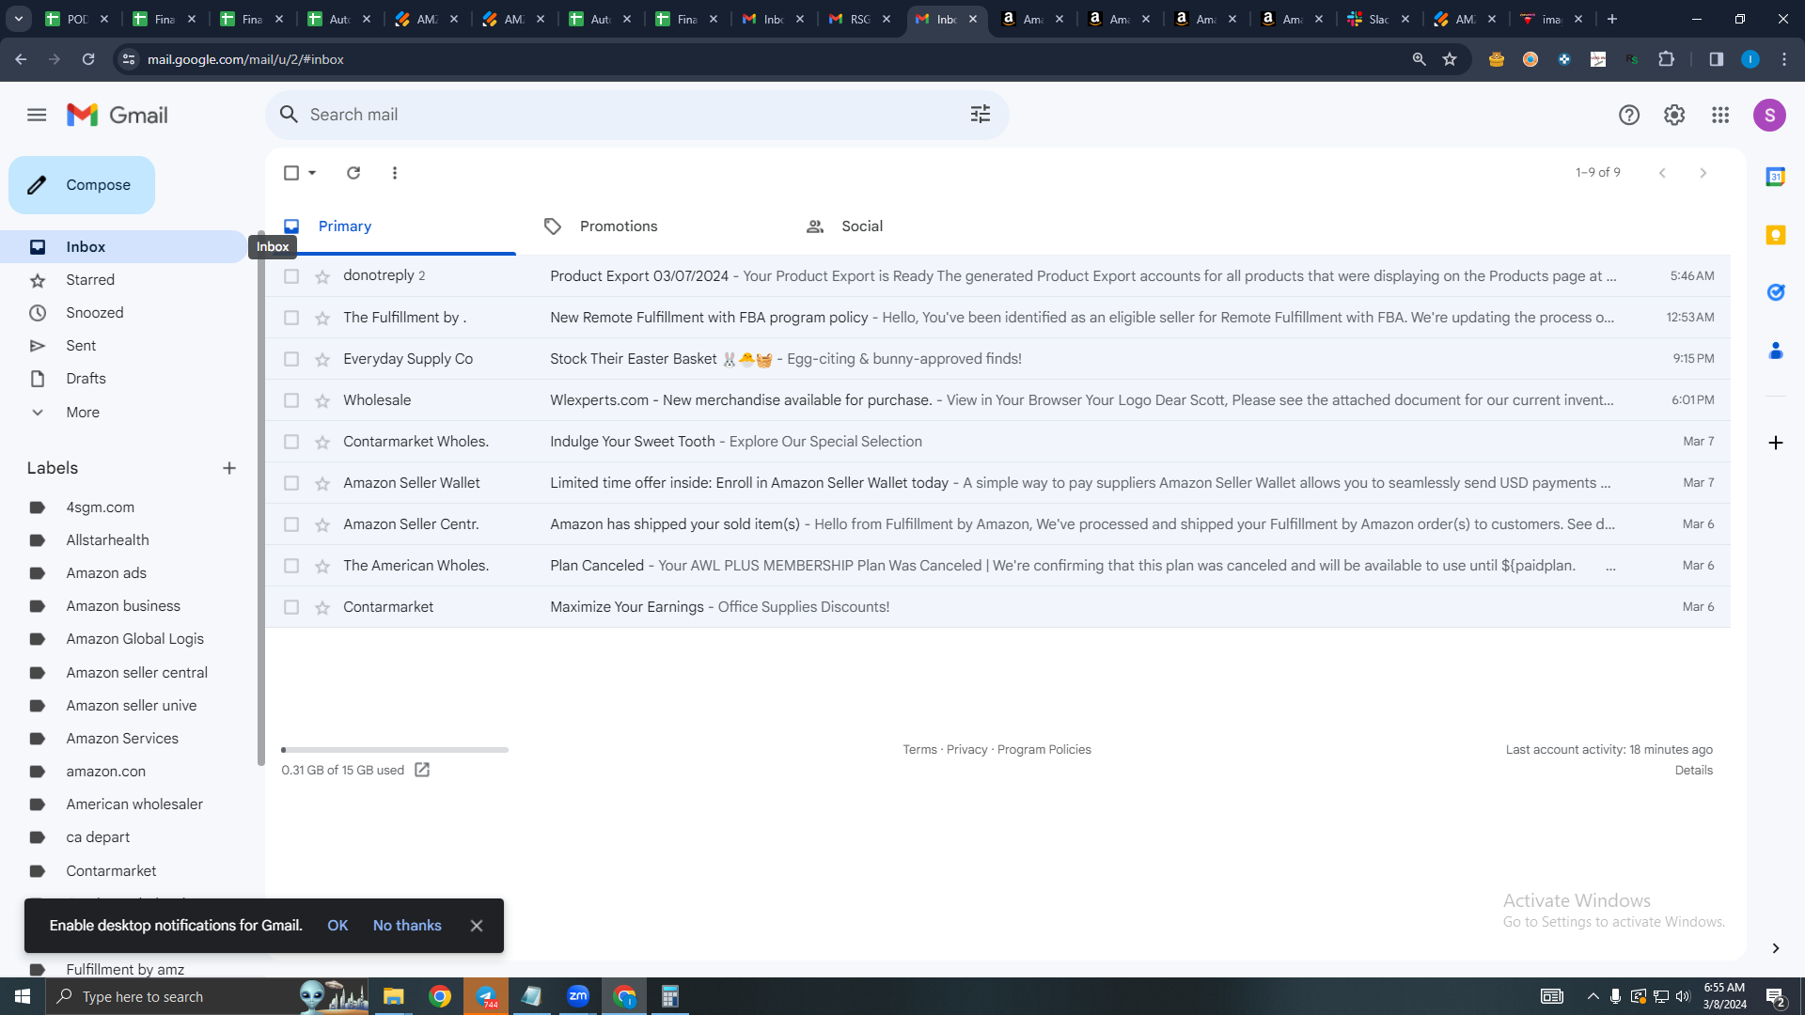Viewport: 1805px width, 1015px height.
Task: Open search filter options icon
Action: [x=981, y=115]
